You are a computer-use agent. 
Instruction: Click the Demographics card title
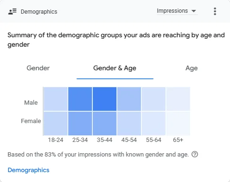click(x=39, y=12)
